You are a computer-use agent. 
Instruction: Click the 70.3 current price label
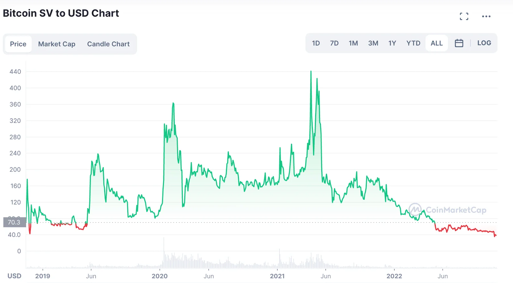[14, 222]
